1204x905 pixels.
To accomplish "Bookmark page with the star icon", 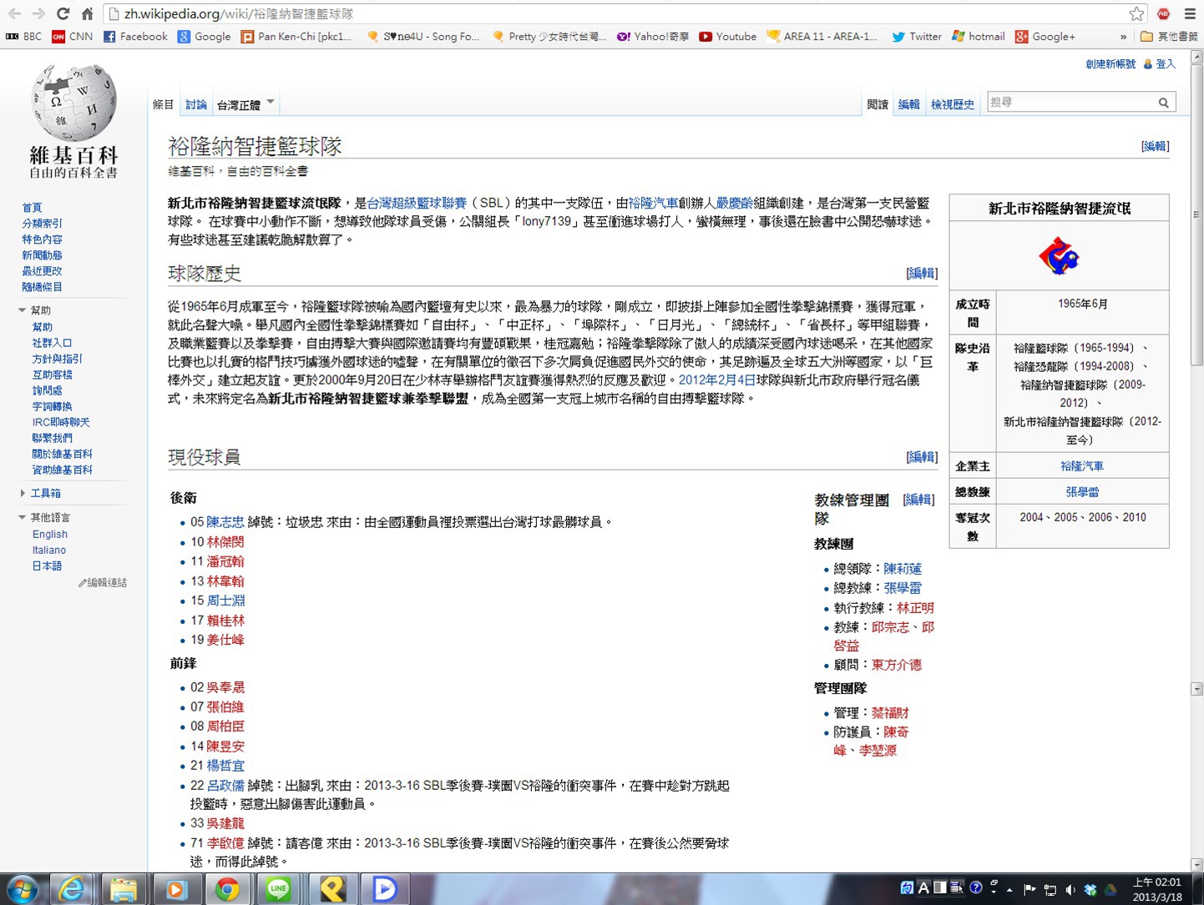I will (1136, 13).
